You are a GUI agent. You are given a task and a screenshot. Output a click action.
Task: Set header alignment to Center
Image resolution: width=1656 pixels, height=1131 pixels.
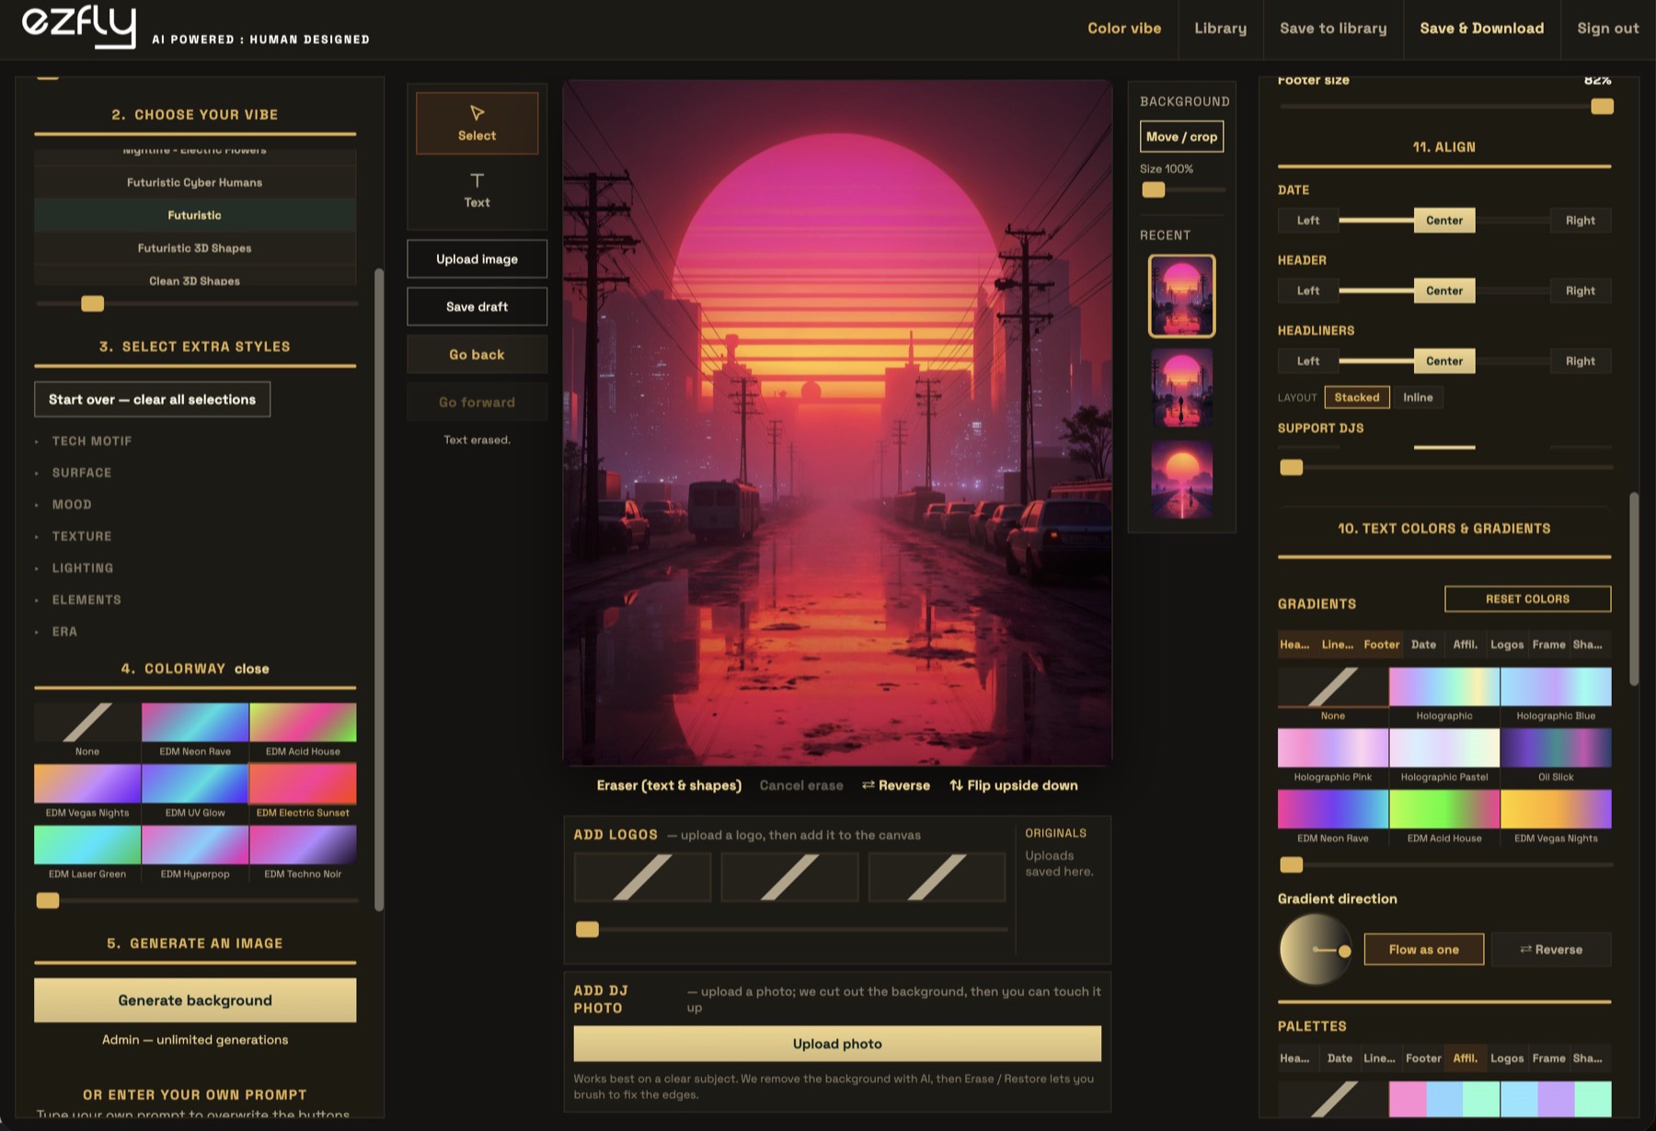(1444, 291)
